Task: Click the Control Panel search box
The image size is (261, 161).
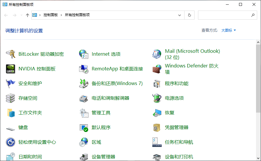Action: [224, 15]
